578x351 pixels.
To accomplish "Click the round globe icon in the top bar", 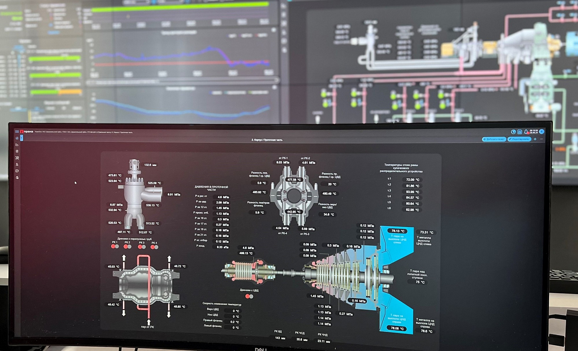I will click(513, 132).
